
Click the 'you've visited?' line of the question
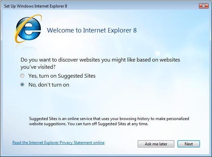[38, 67]
